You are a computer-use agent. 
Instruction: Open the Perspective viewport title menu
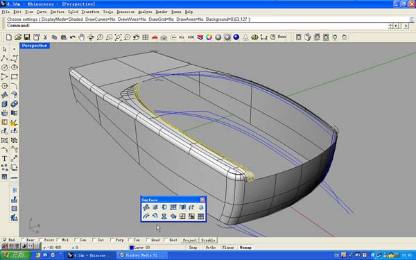coord(35,46)
